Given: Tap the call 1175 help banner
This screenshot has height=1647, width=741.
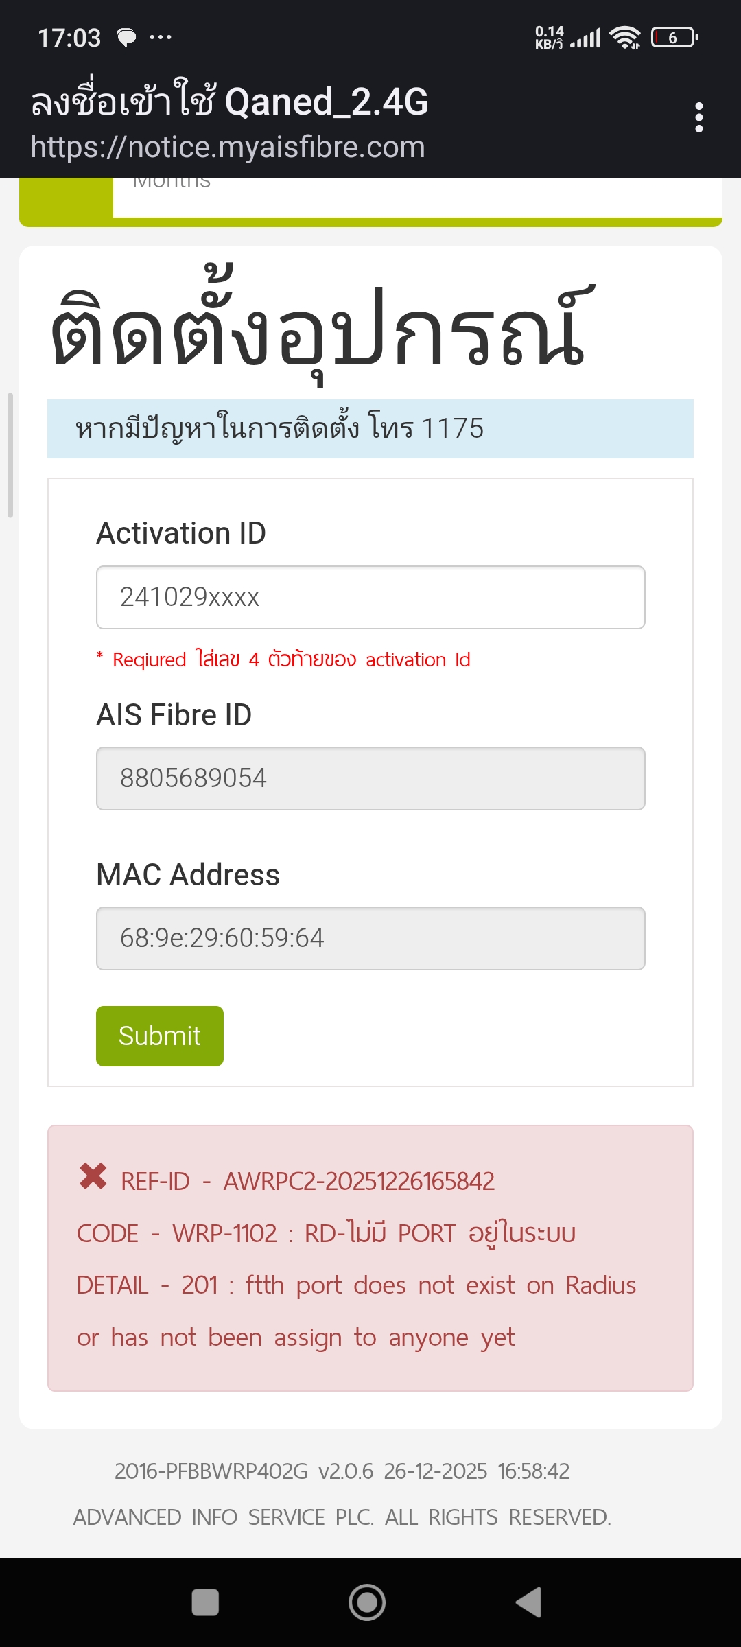Looking at the screenshot, I should pos(370,428).
